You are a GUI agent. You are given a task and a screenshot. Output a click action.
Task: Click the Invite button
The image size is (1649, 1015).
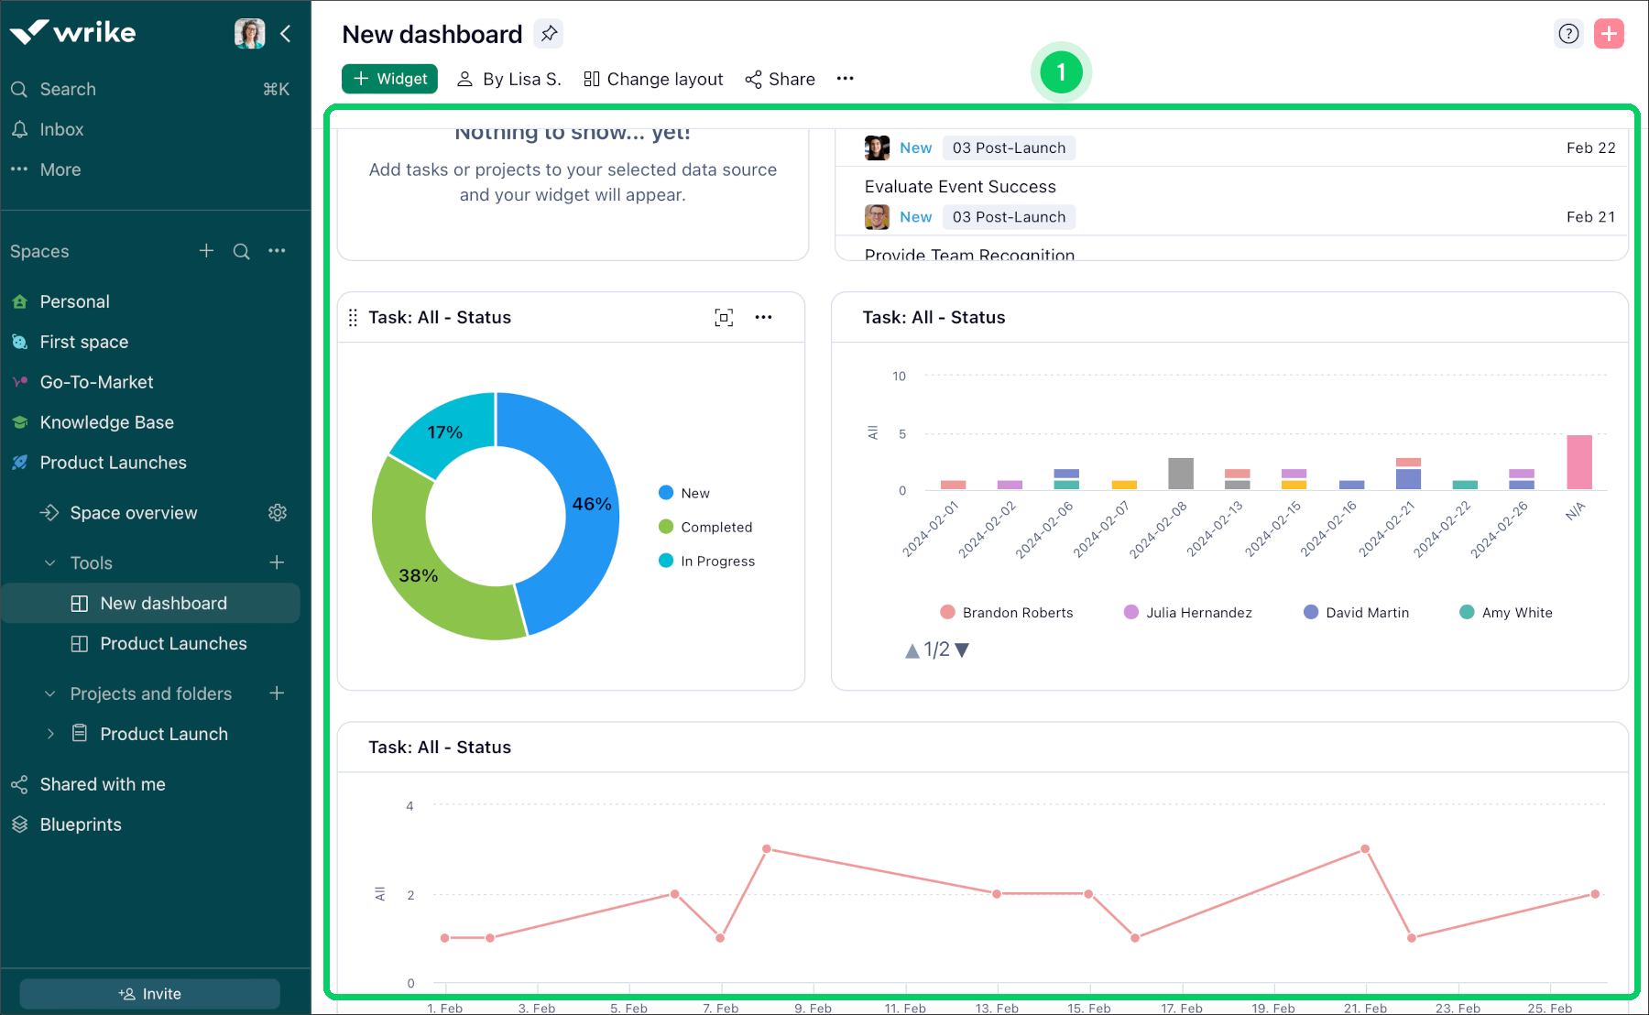pos(149,993)
